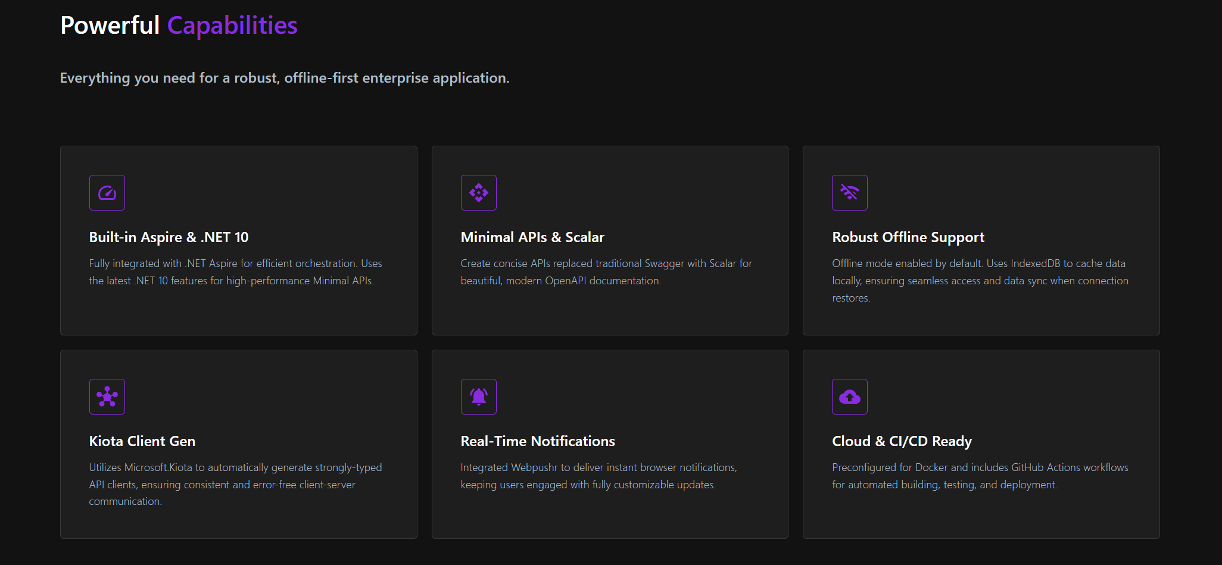1222x565 pixels.
Task: Click the Cloud & CI/CD Ready title
Action: 902,441
